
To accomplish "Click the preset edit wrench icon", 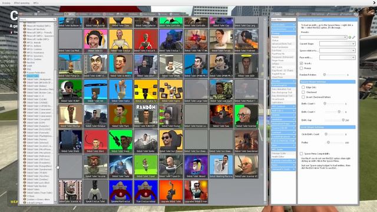I will coord(353,37).
